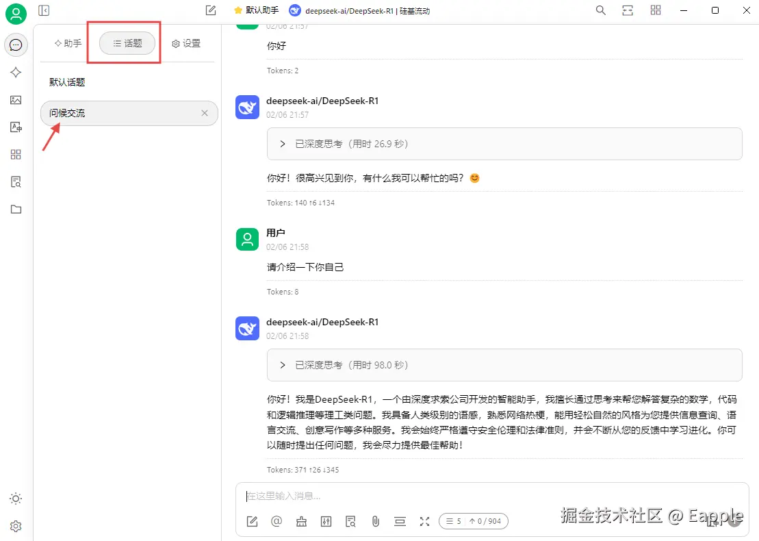759x541 pixels.
Task: Click the text 请介绍一下你自己
Action: (305, 267)
